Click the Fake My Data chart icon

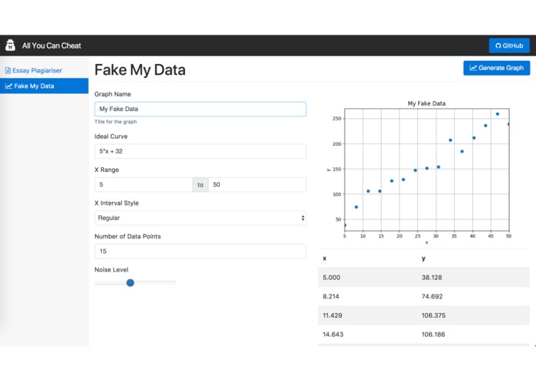(x=8, y=86)
